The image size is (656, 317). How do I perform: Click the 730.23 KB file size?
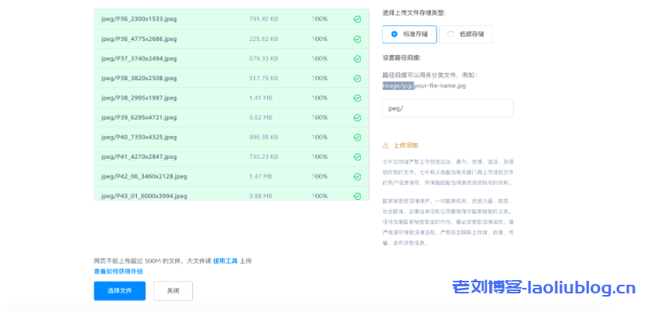click(x=264, y=157)
